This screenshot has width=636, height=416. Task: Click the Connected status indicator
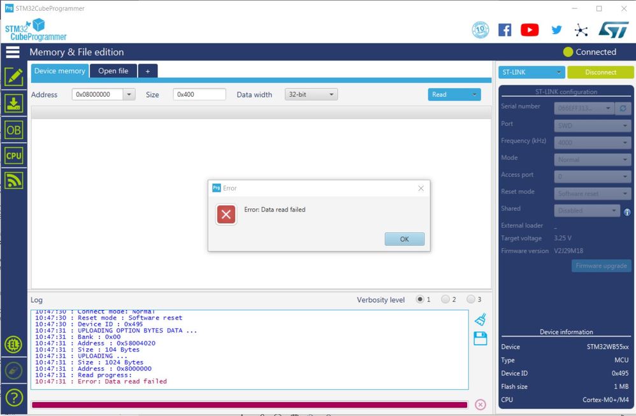tap(589, 52)
